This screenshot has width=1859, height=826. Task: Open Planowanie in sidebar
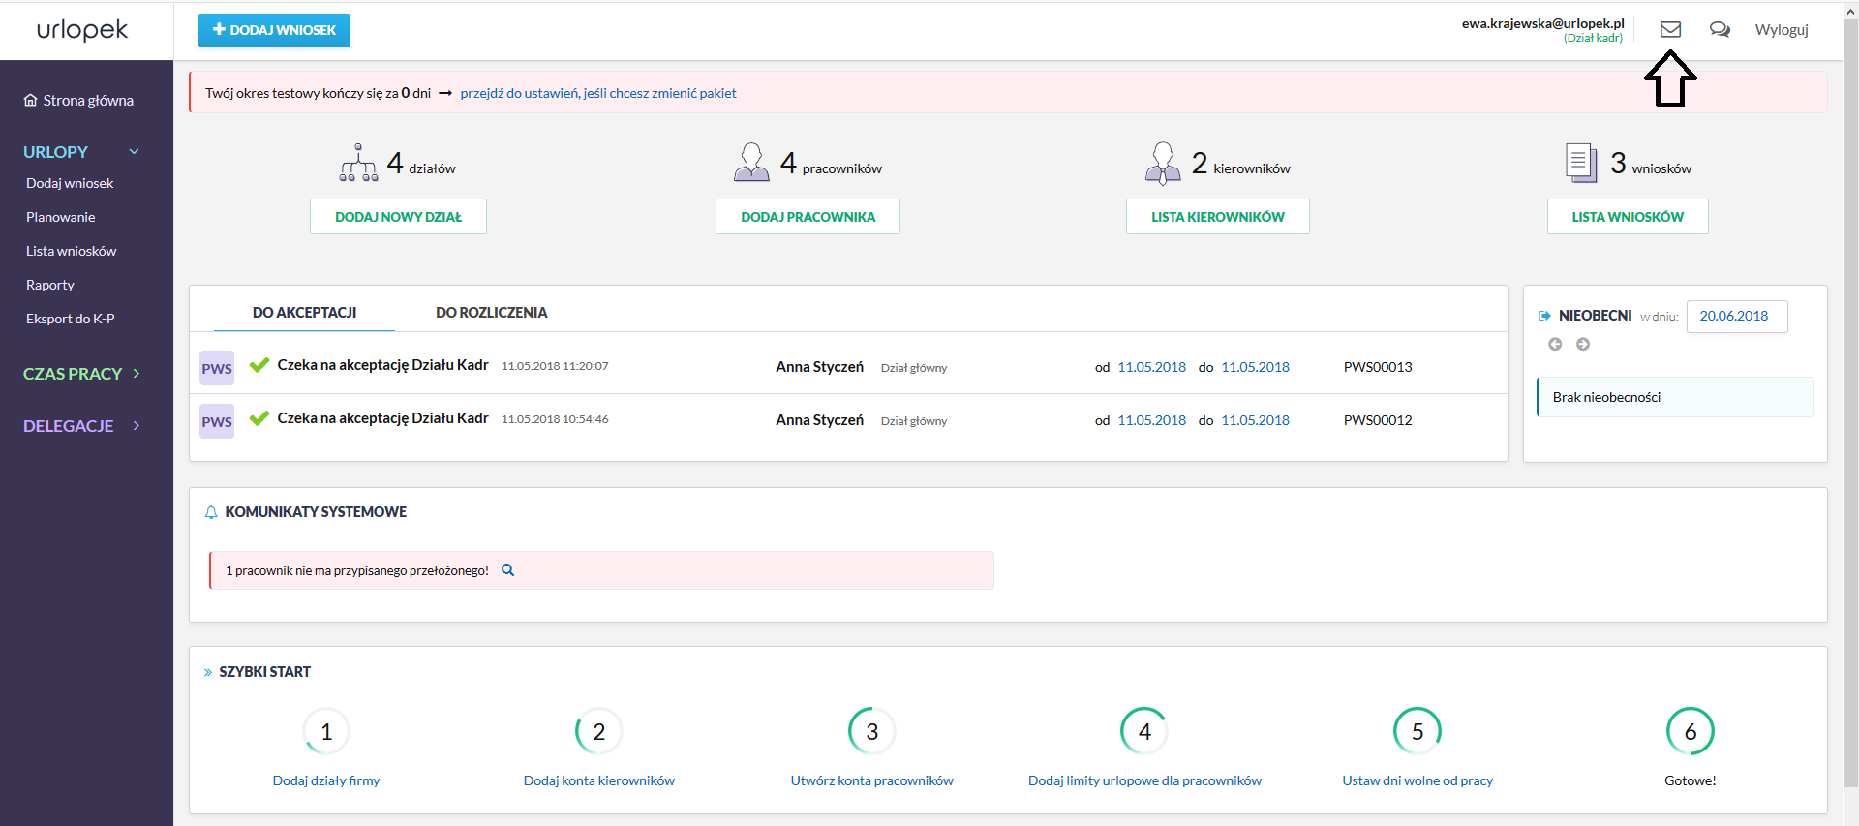60,217
